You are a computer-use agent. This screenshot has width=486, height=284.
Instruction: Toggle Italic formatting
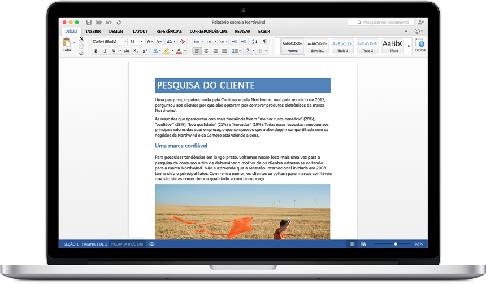[x=105, y=51]
